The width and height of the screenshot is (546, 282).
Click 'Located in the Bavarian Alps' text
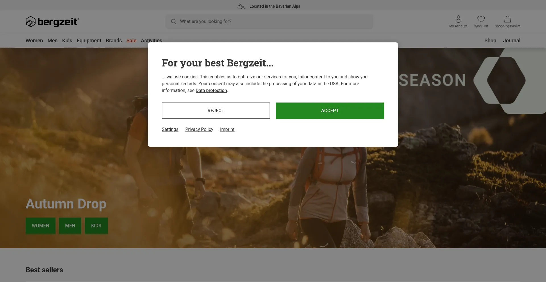point(275,6)
